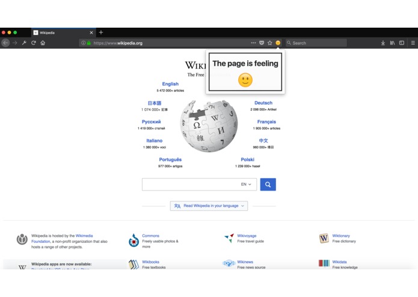Click the Commons logo icon
418x297 pixels.
pyautogui.click(x=134, y=240)
